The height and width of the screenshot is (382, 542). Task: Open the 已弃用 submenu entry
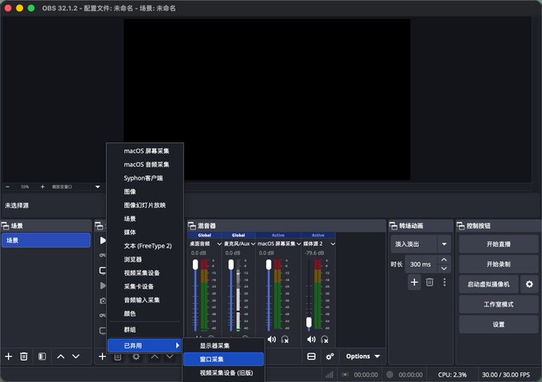(x=145, y=345)
